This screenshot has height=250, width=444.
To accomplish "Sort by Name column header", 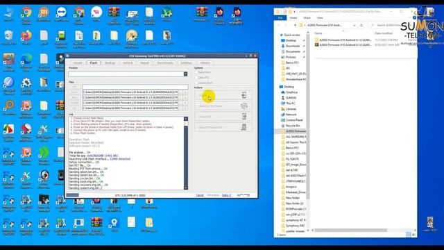I will [318, 33].
